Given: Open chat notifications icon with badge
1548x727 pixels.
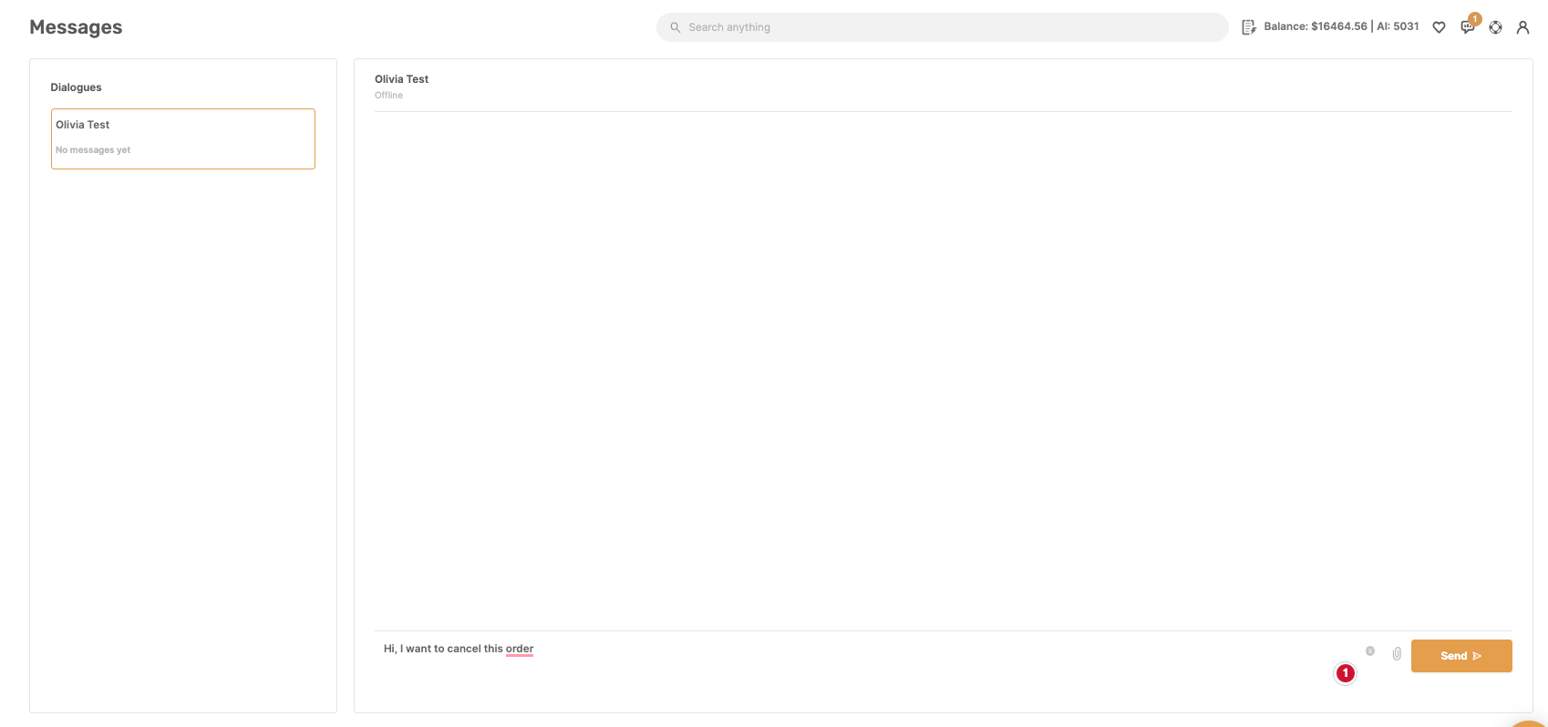Looking at the screenshot, I should [1468, 27].
